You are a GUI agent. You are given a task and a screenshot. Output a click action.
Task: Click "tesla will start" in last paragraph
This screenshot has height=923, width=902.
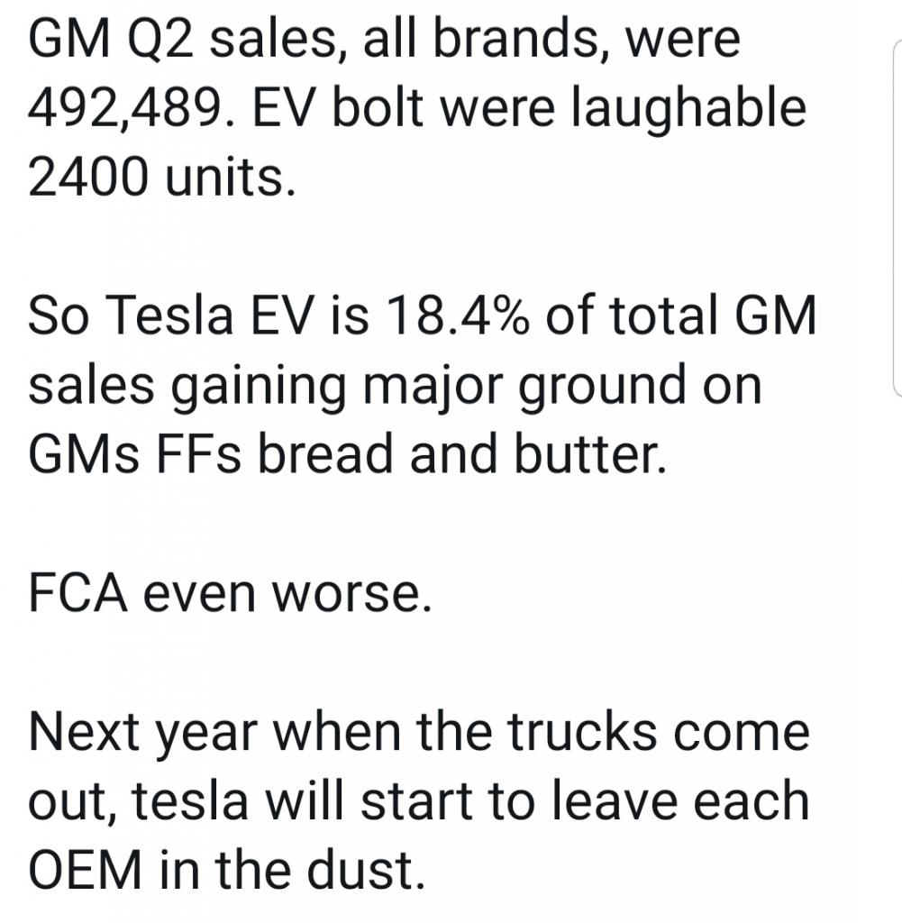pos(302,801)
